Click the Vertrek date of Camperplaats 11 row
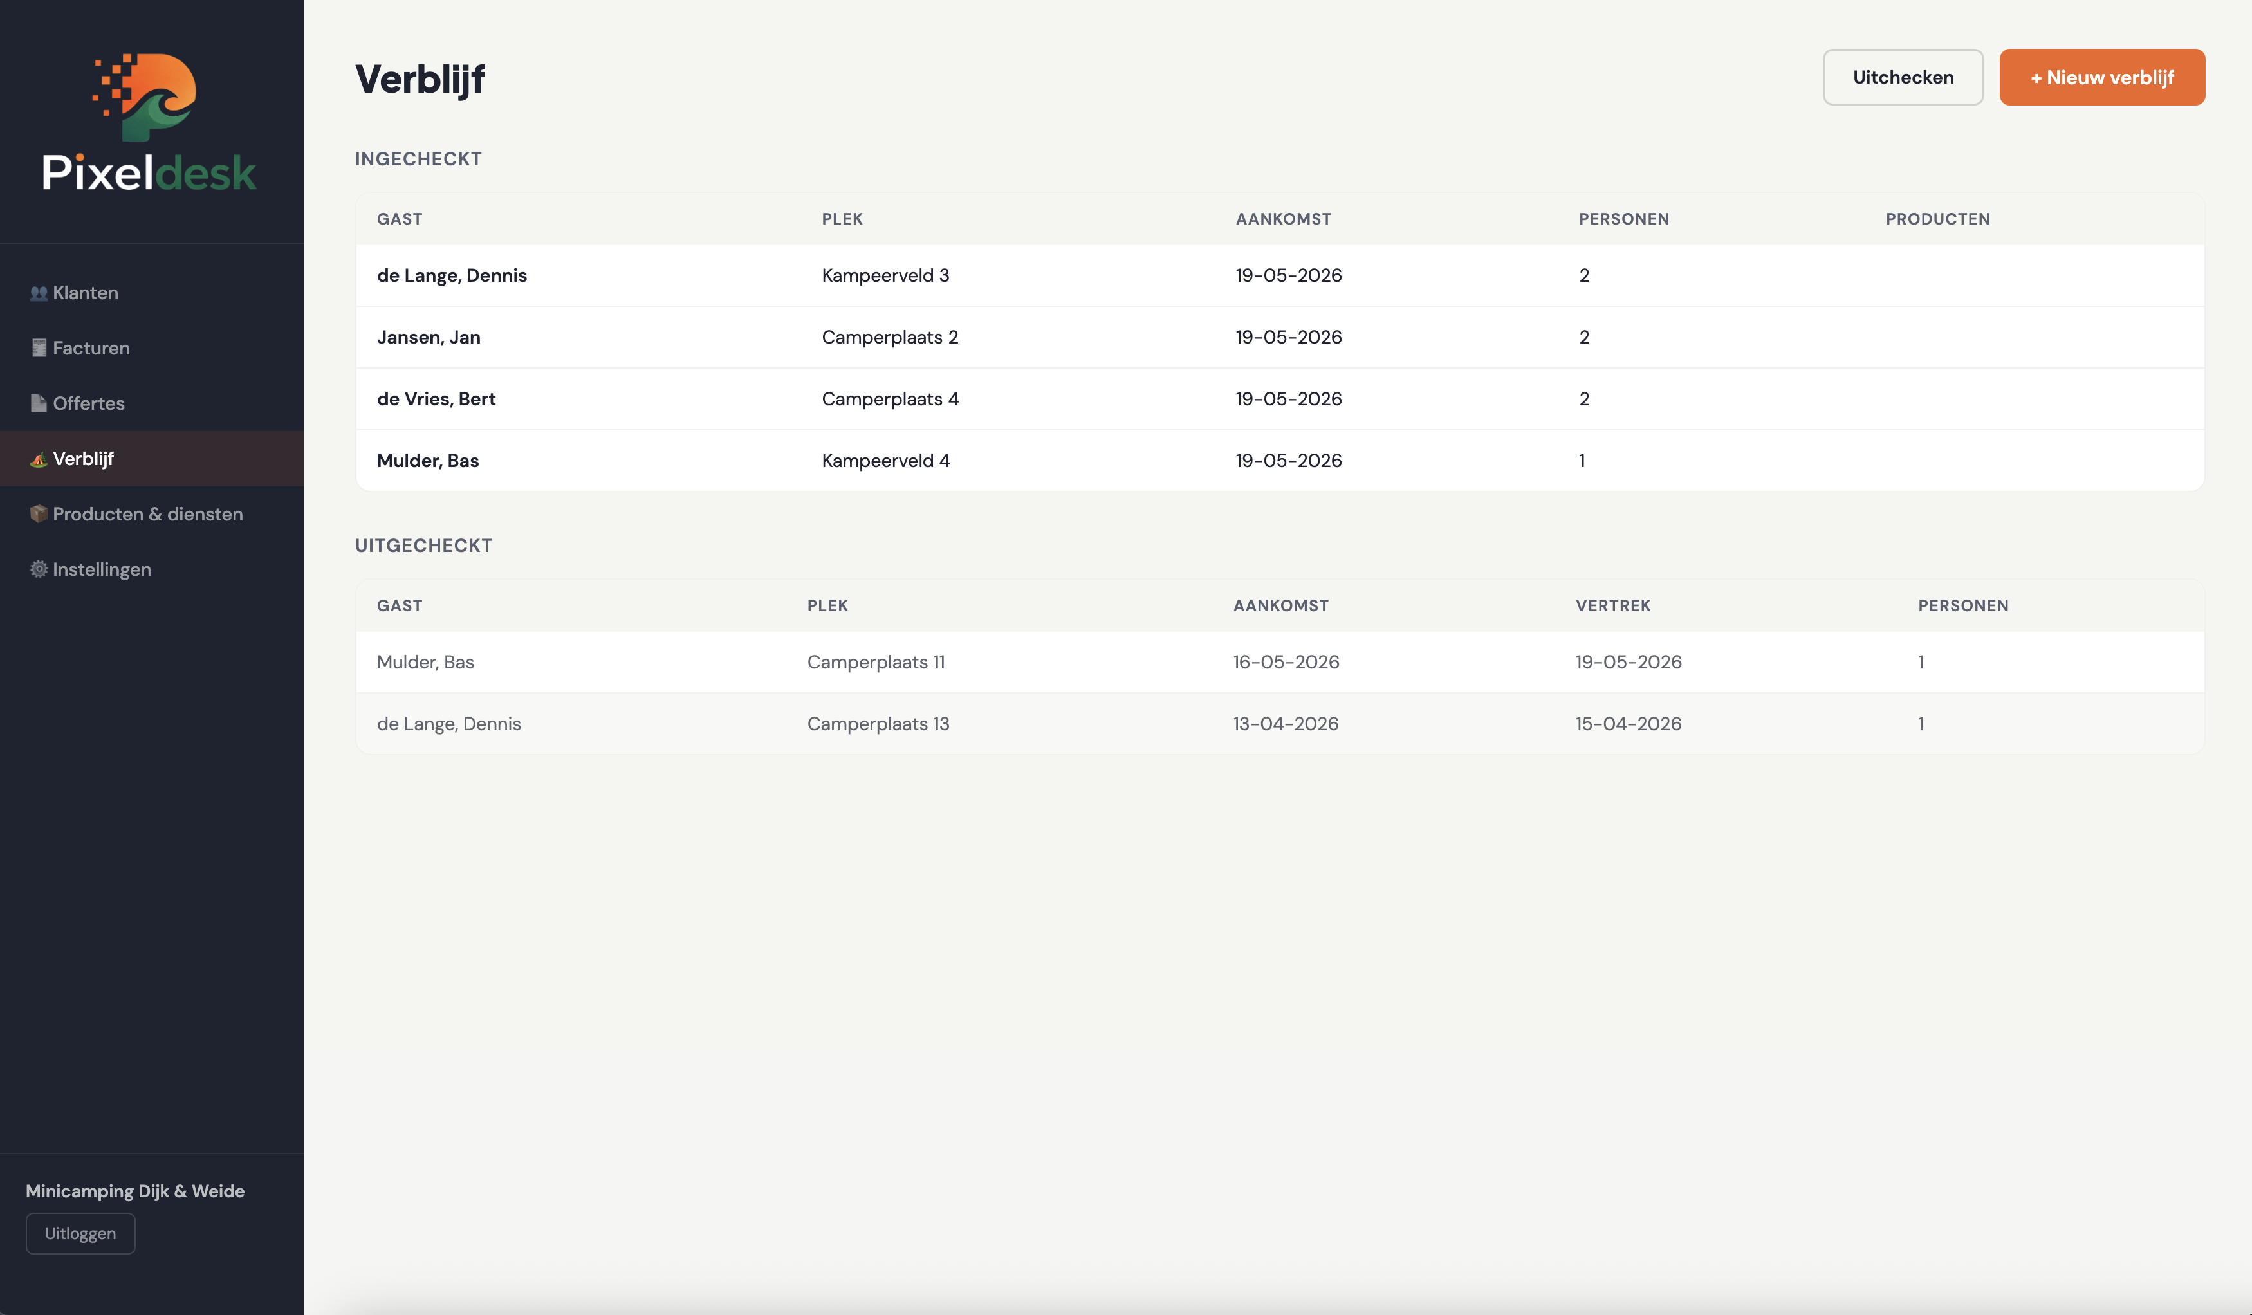Image resolution: width=2252 pixels, height=1315 pixels. point(1629,663)
